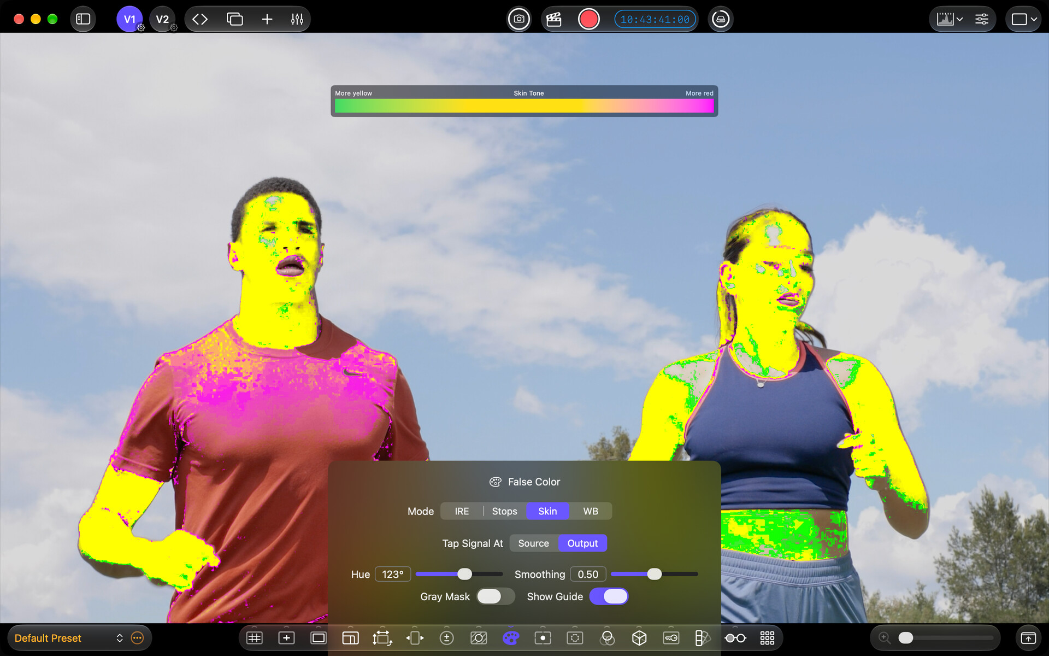This screenshot has height=656, width=1049.
Task: Select WB false color mode
Action: coord(591,511)
